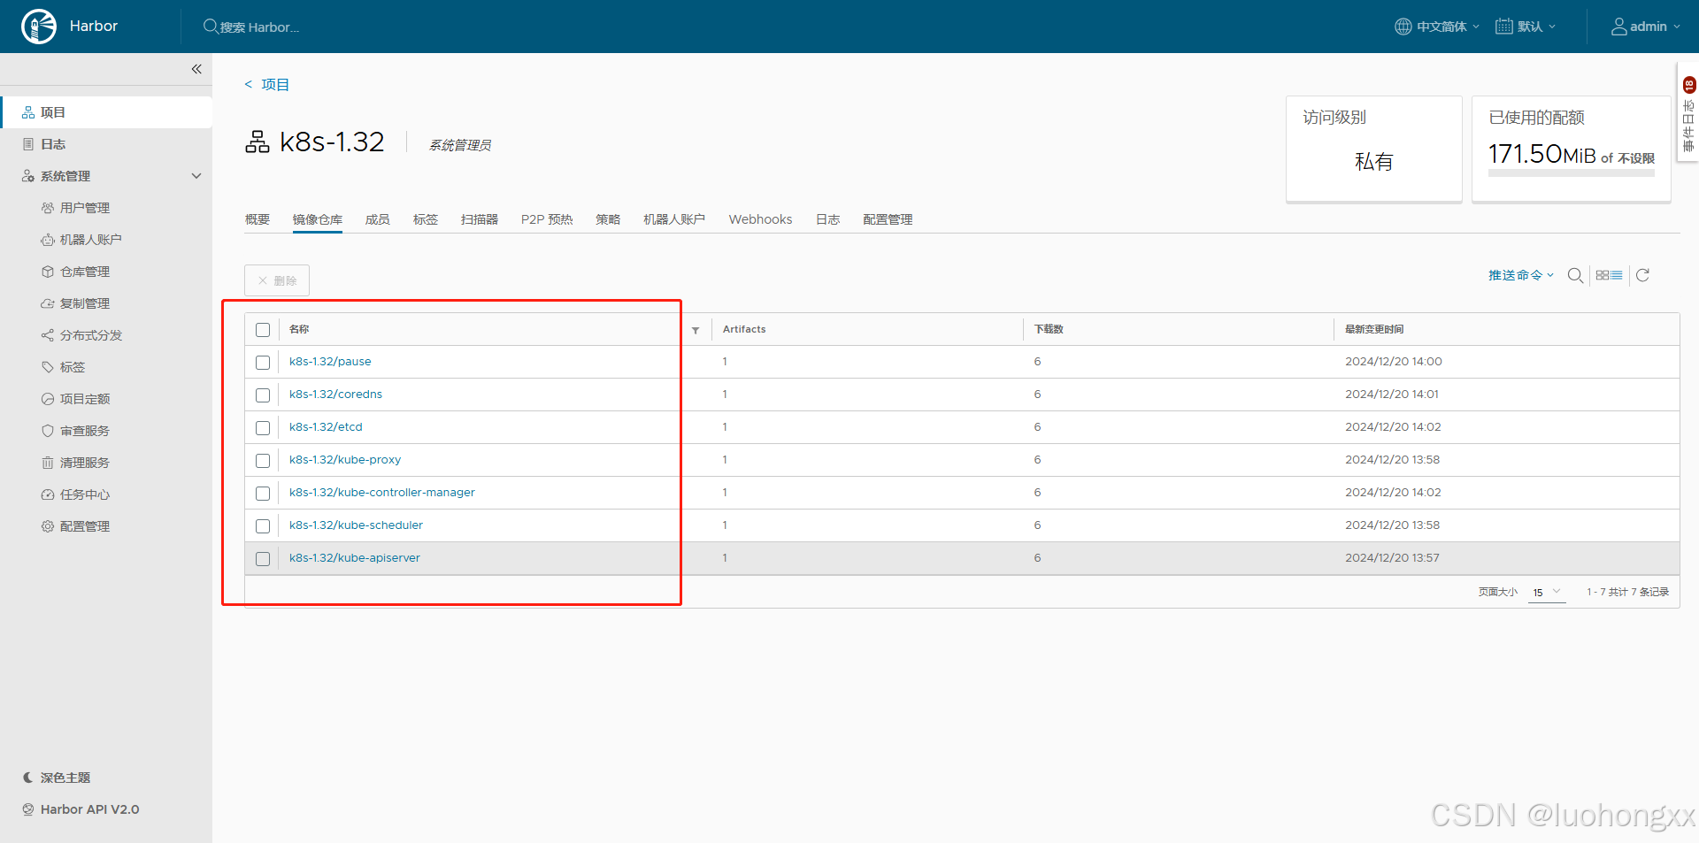1699x843 pixels.
Task: Open the P2P 预热 tab
Action: tap(547, 219)
